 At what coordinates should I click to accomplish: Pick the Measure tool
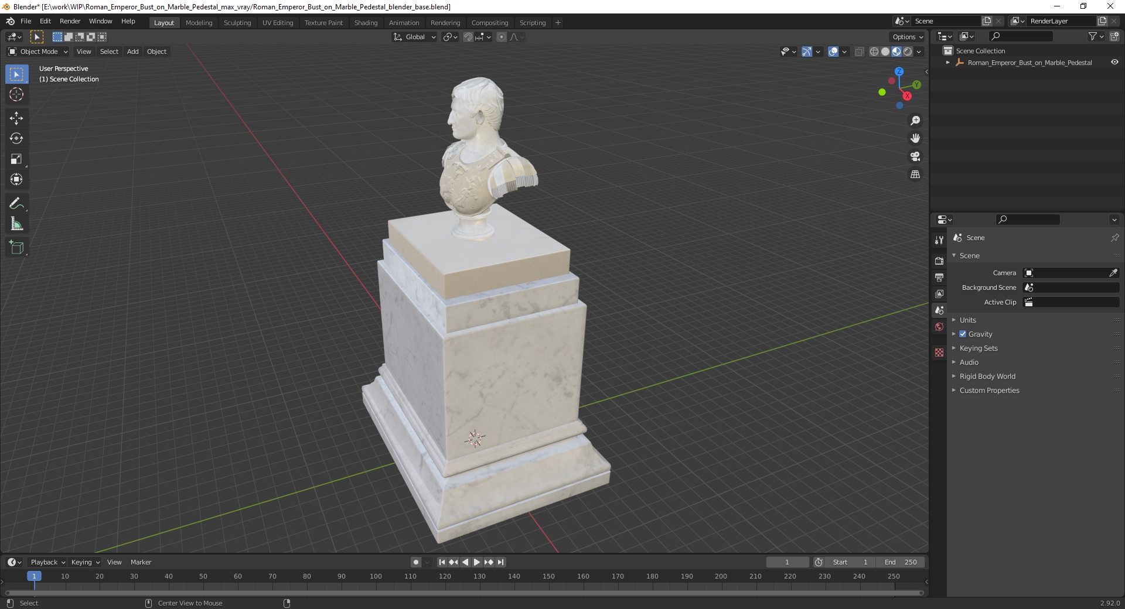pos(16,224)
